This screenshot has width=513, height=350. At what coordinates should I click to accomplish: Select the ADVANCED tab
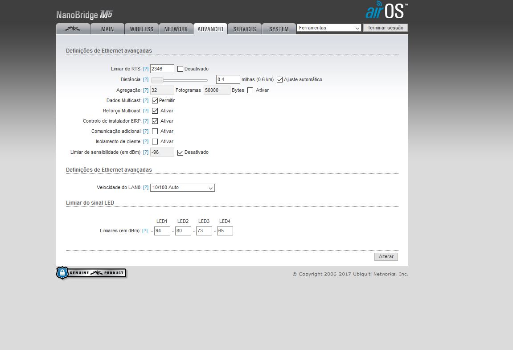(x=210, y=29)
